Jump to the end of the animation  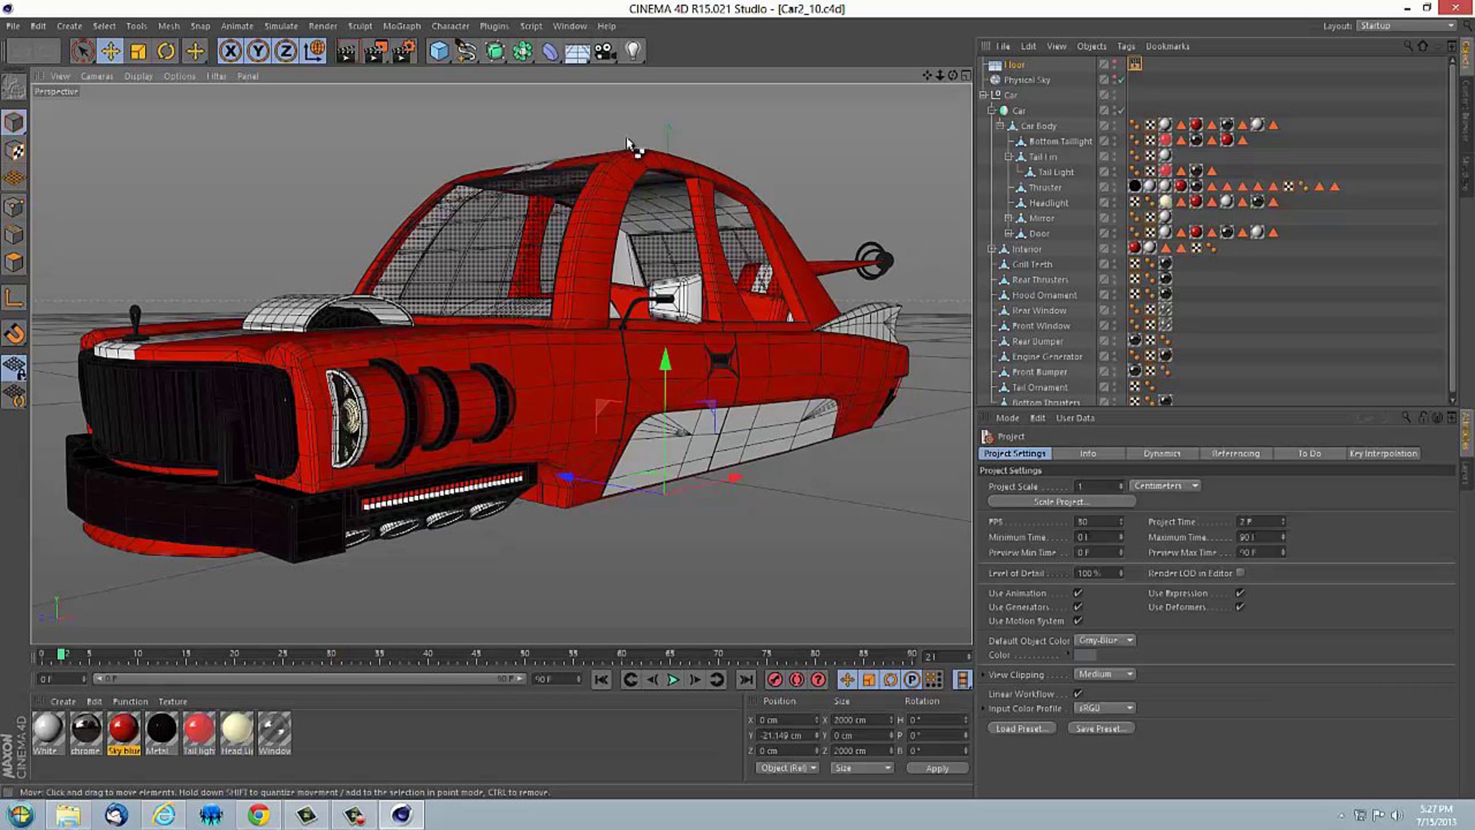click(x=746, y=679)
